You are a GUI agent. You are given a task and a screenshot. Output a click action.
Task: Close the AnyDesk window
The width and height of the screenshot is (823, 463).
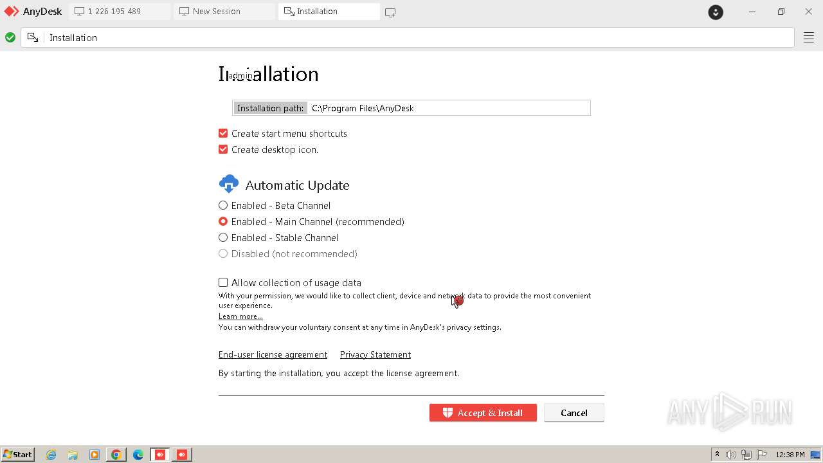(809, 12)
